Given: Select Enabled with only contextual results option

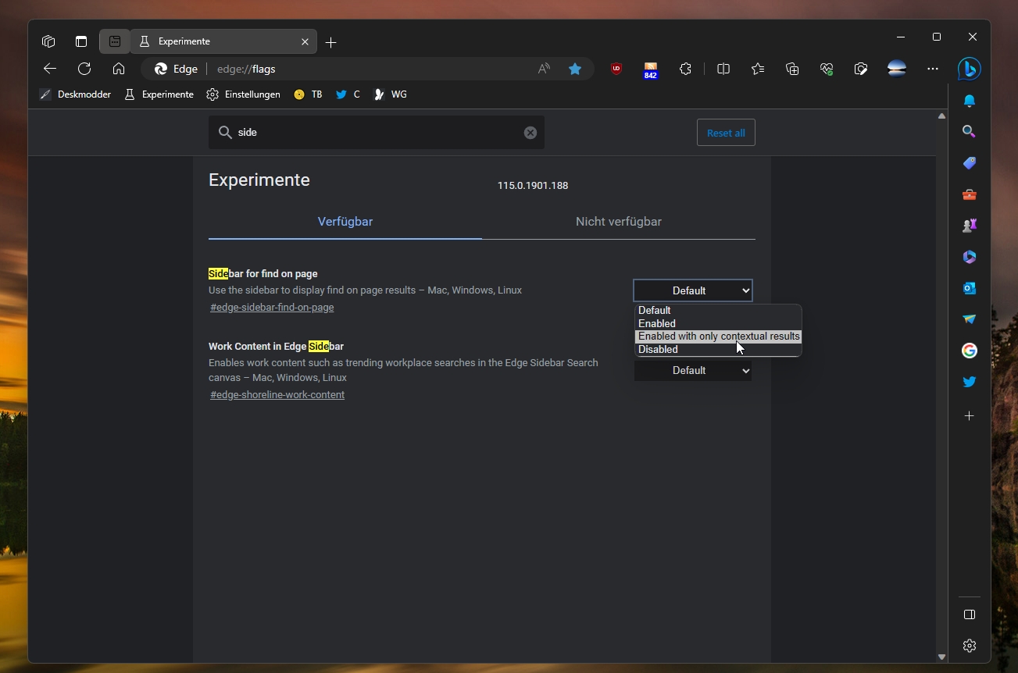Looking at the screenshot, I should [719, 336].
